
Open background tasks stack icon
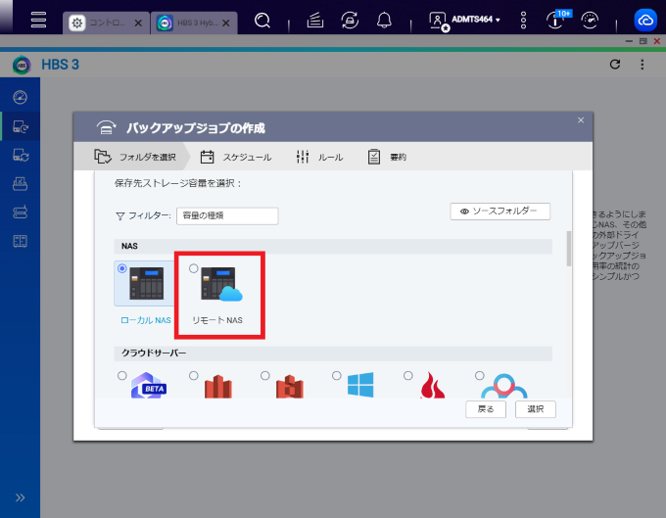[x=315, y=20]
